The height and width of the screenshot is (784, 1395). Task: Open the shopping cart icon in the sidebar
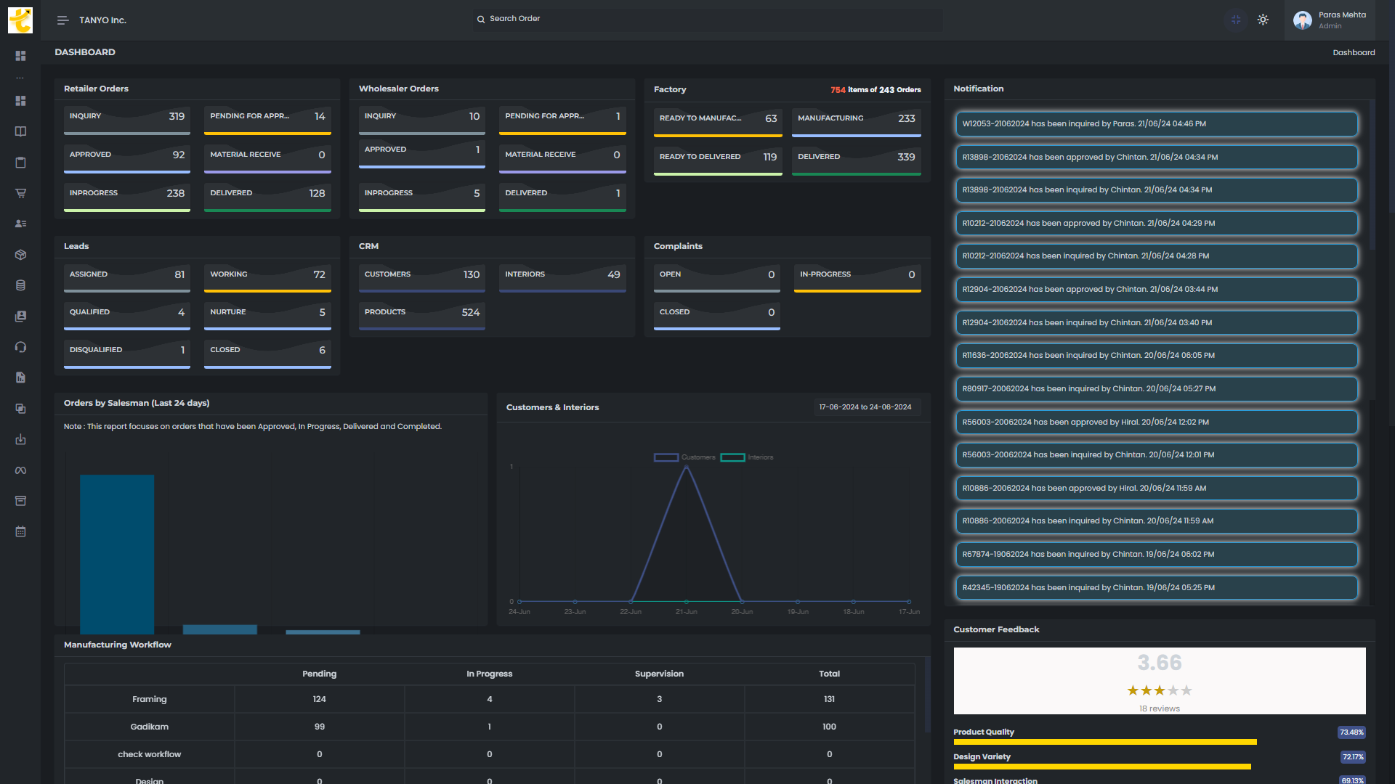click(x=20, y=193)
